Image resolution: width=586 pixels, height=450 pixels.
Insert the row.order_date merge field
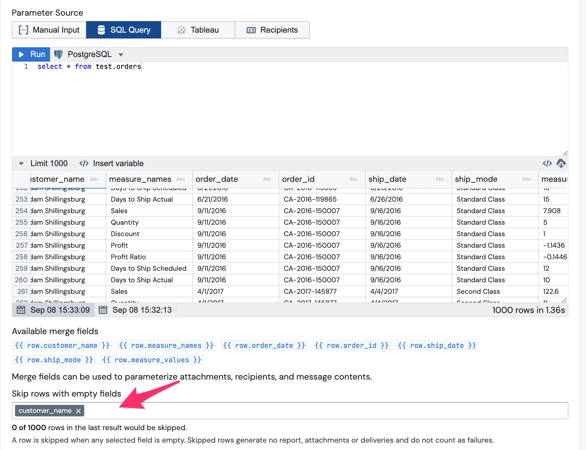(x=264, y=346)
